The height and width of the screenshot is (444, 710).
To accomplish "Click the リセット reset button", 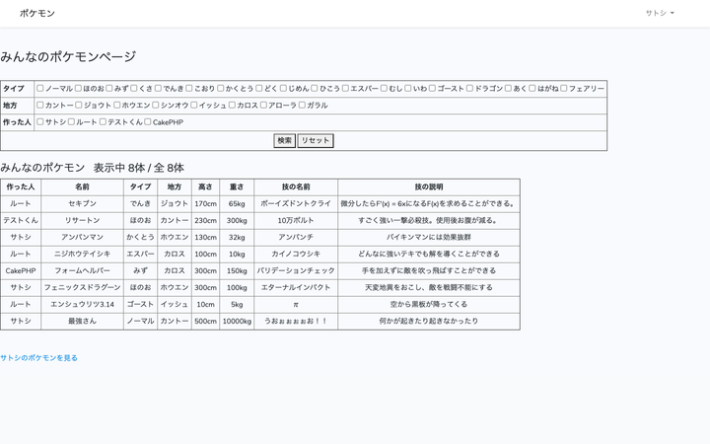I will 316,140.
